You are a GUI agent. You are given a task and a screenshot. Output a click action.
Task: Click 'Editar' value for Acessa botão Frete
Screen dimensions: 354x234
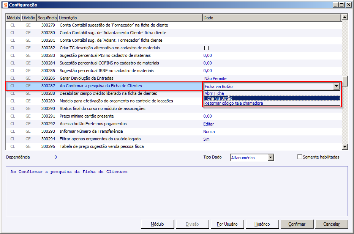coord(209,124)
